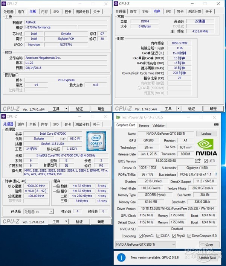Open the 工具 dropdown arrow in mainboard window
The width and height of the screenshot is (226, 266).
tap(66, 109)
